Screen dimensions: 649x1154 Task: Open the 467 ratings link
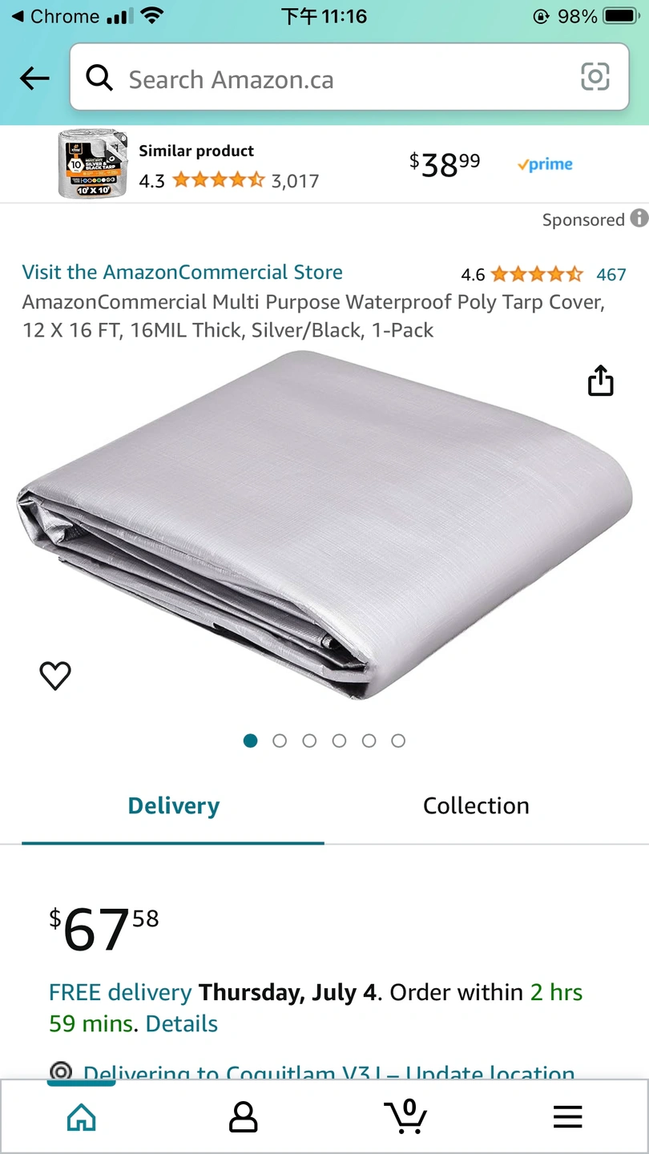click(x=611, y=275)
